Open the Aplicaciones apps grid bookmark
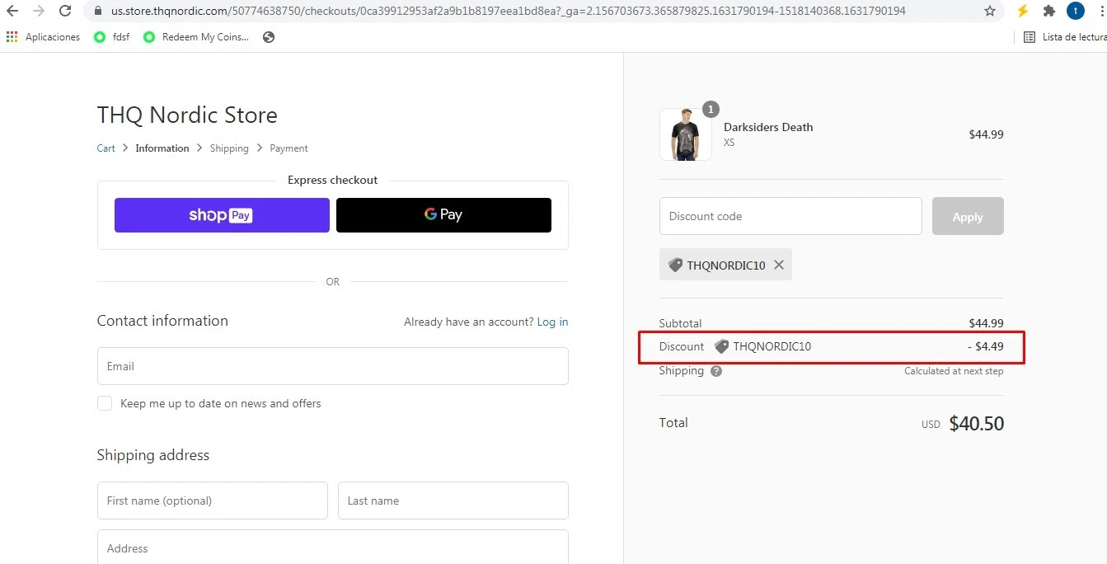The width and height of the screenshot is (1107, 564). click(x=43, y=37)
